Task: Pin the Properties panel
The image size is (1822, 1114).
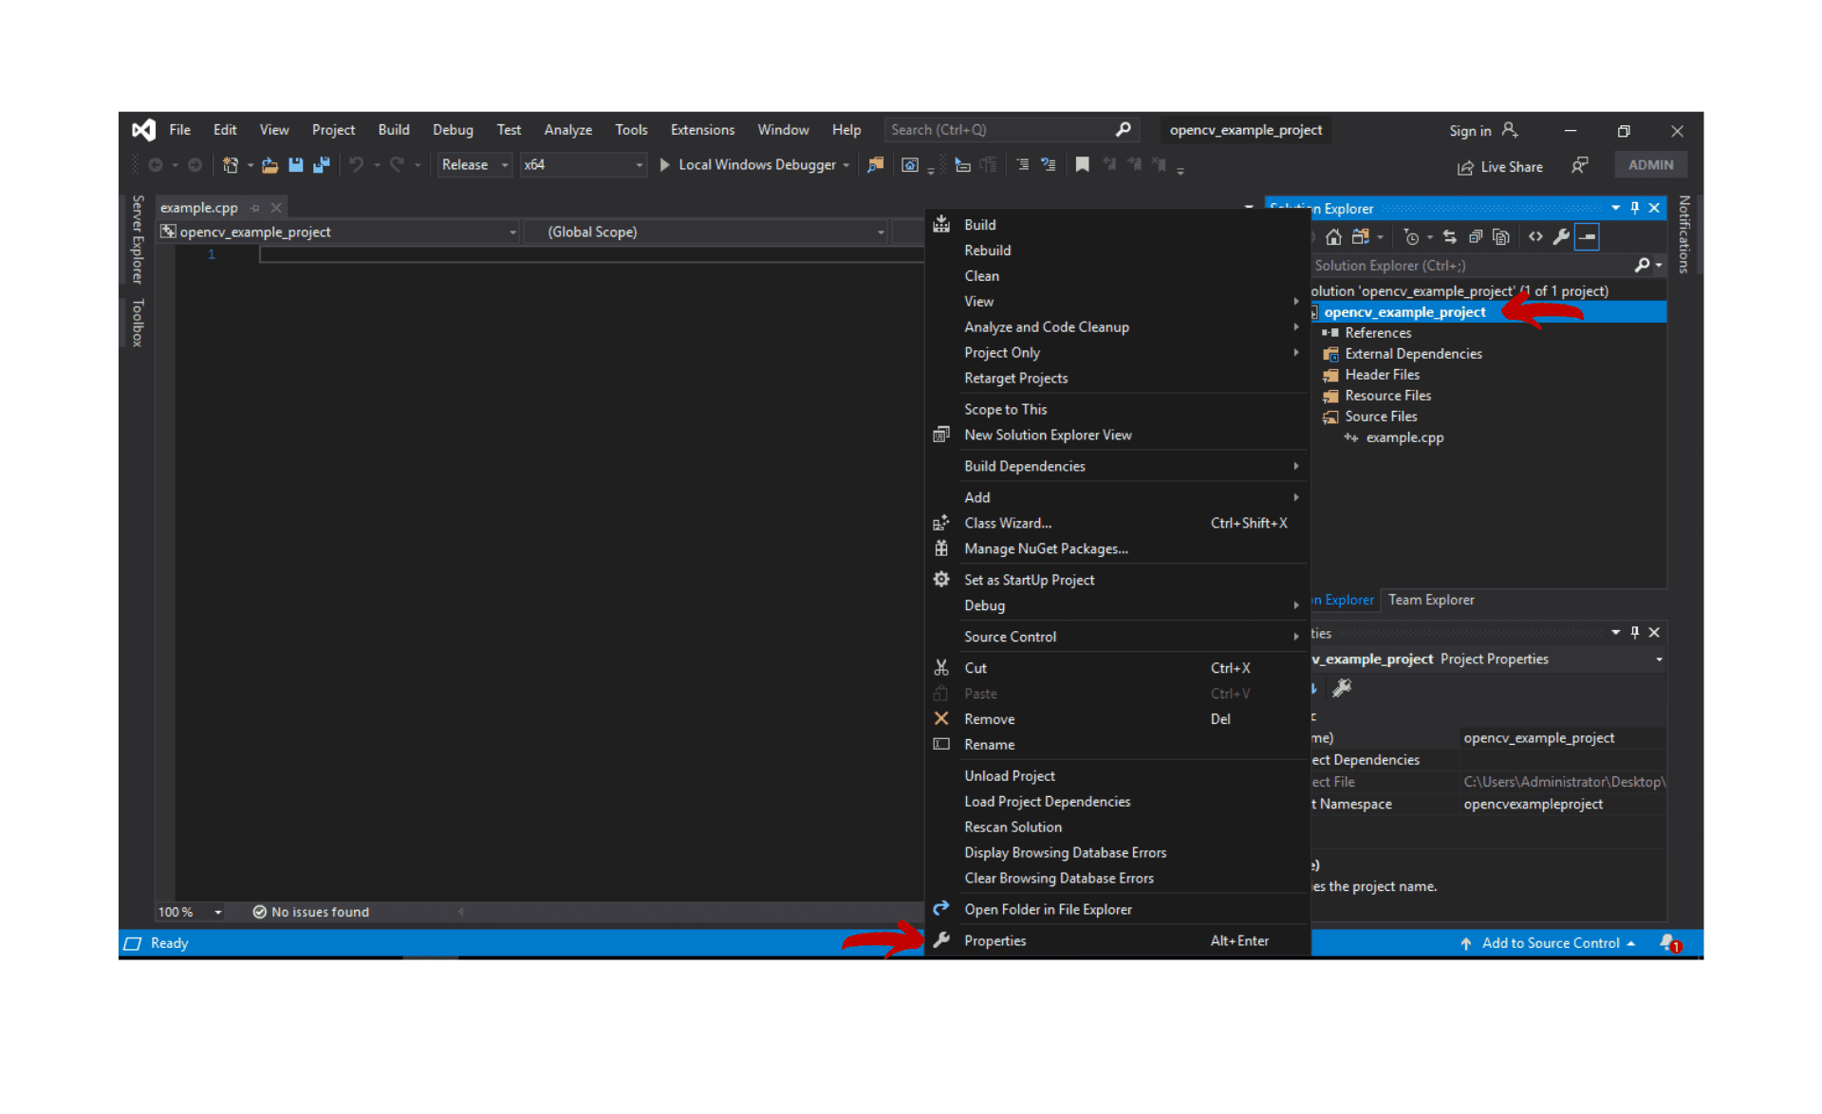Action: point(1634,632)
